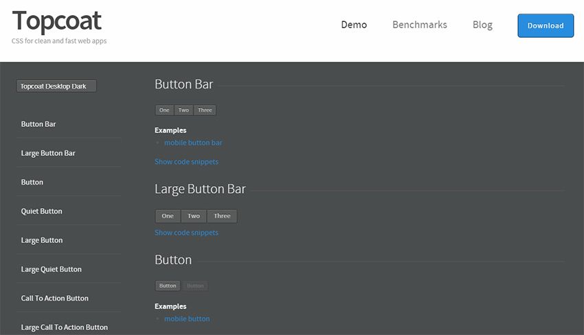Click the Topcoat logo title
584x335 pixels.
click(57, 21)
